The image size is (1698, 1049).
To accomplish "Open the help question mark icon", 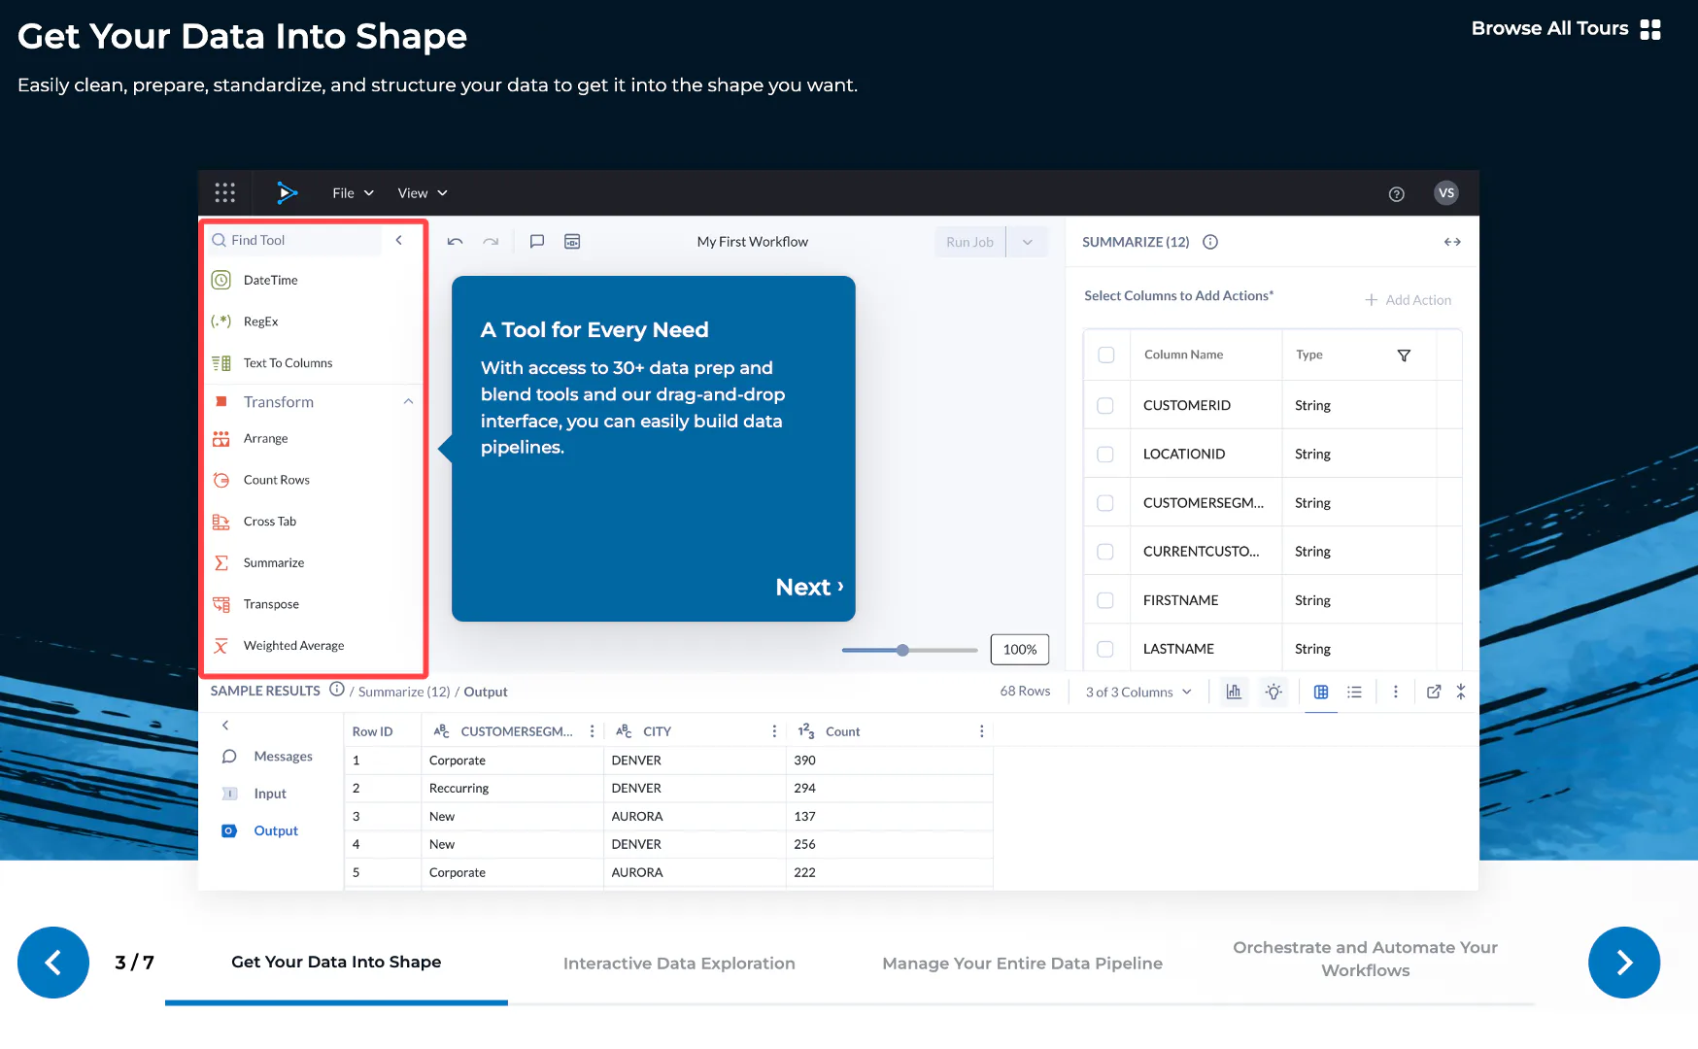I will pyautogui.click(x=1396, y=193).
